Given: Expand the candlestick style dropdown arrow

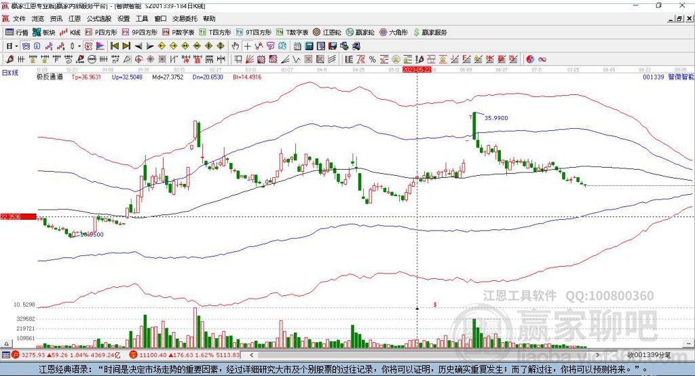Looking at the screenshot, I should 79,46.
